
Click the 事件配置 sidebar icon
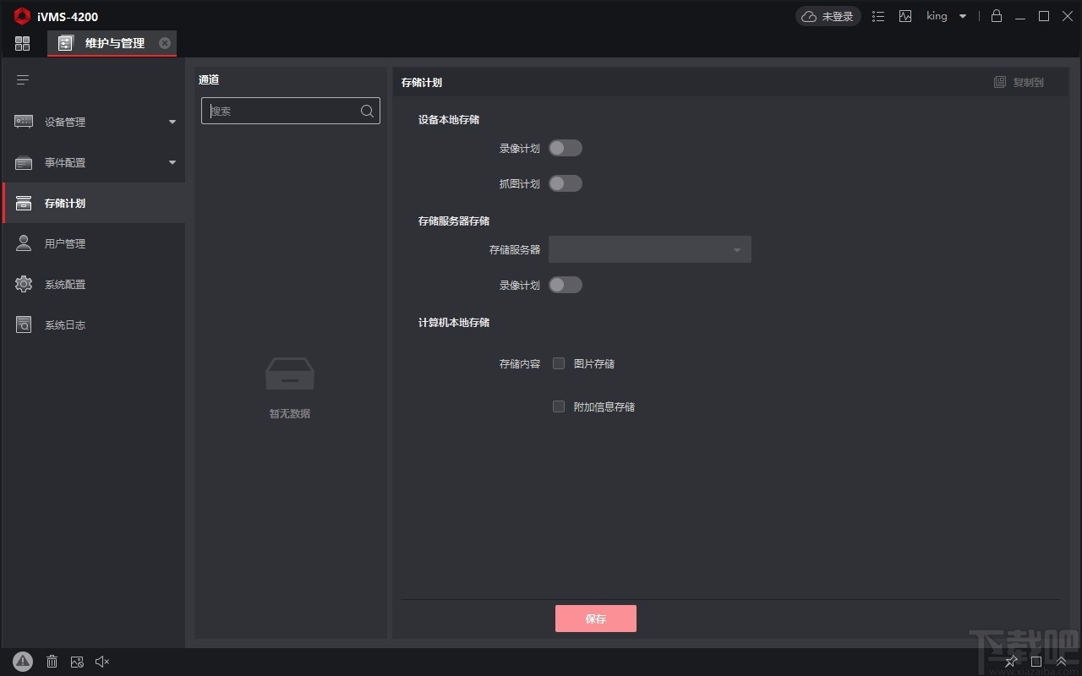click(23, 162)
